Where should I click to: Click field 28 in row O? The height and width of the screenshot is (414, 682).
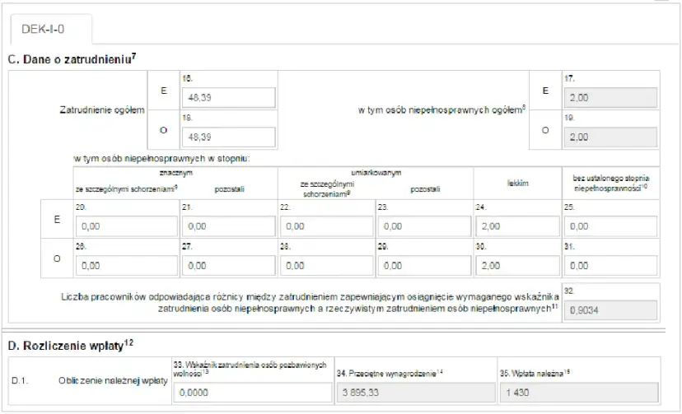325,266
